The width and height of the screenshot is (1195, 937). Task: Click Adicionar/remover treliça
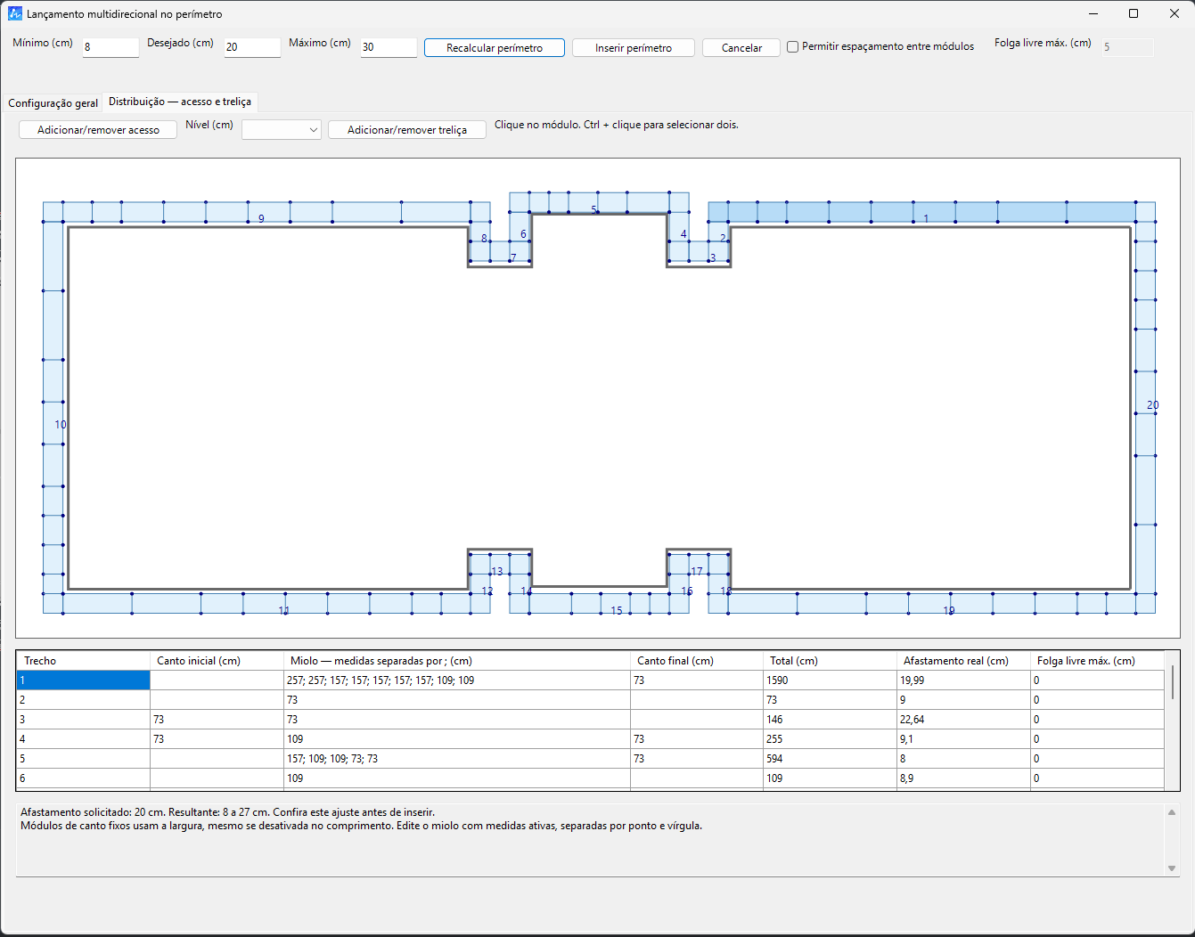pos(407,130)
